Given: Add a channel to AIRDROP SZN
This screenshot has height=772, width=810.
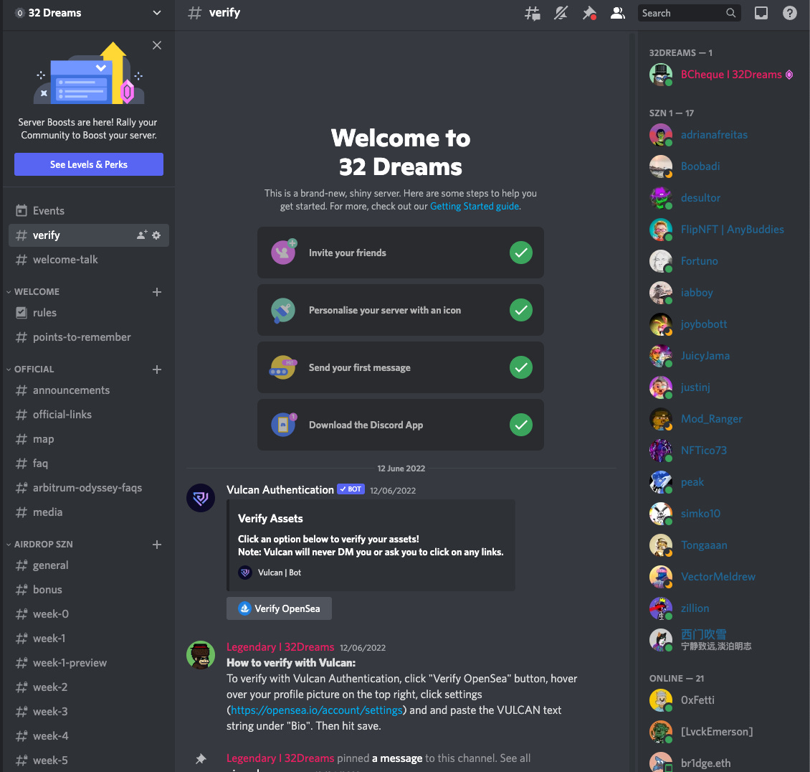Looking at the screenshot, I should point(156,545).
